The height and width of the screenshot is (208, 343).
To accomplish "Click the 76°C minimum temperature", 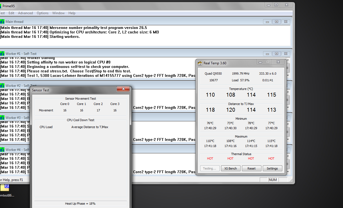I will [x=210, y=123].
